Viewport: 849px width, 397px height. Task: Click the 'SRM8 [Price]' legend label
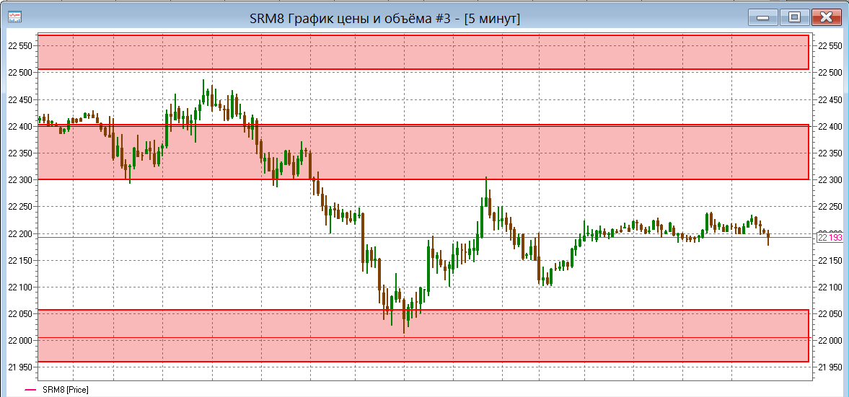click(x=64, y=389)
